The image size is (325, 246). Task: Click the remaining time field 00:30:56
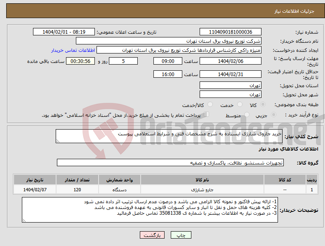[x=80, y=61]
